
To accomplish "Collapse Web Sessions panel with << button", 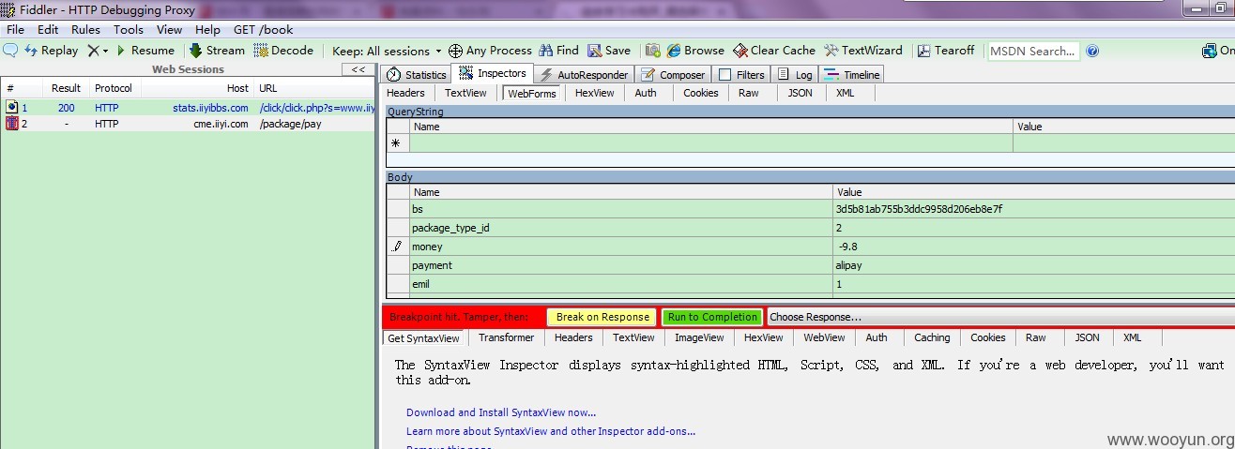I will [x=358, y=69].
